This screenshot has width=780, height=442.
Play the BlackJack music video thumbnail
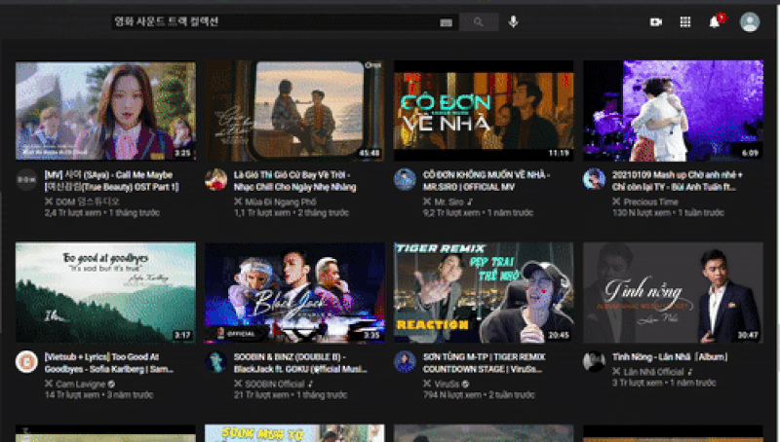pos(294,292)
